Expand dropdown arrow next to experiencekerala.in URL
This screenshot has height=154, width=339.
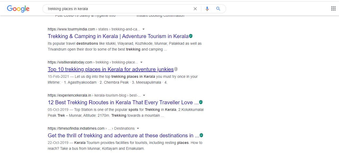click(x=144, y=95)
